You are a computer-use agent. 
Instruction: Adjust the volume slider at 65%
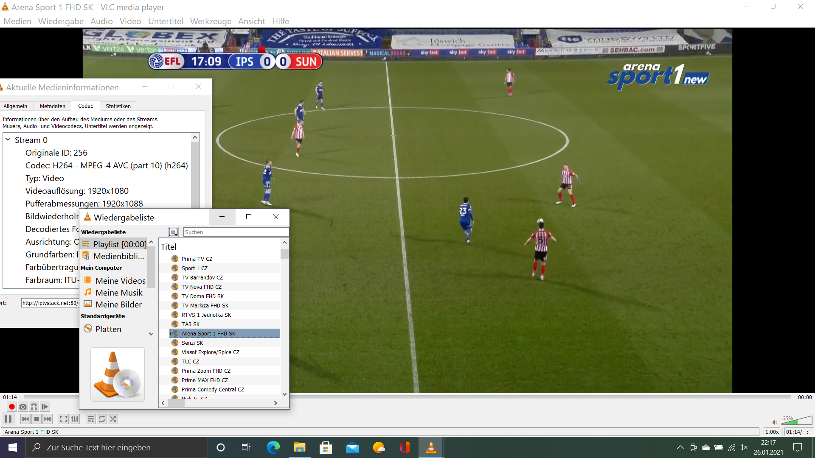click(x=797, y=420)
